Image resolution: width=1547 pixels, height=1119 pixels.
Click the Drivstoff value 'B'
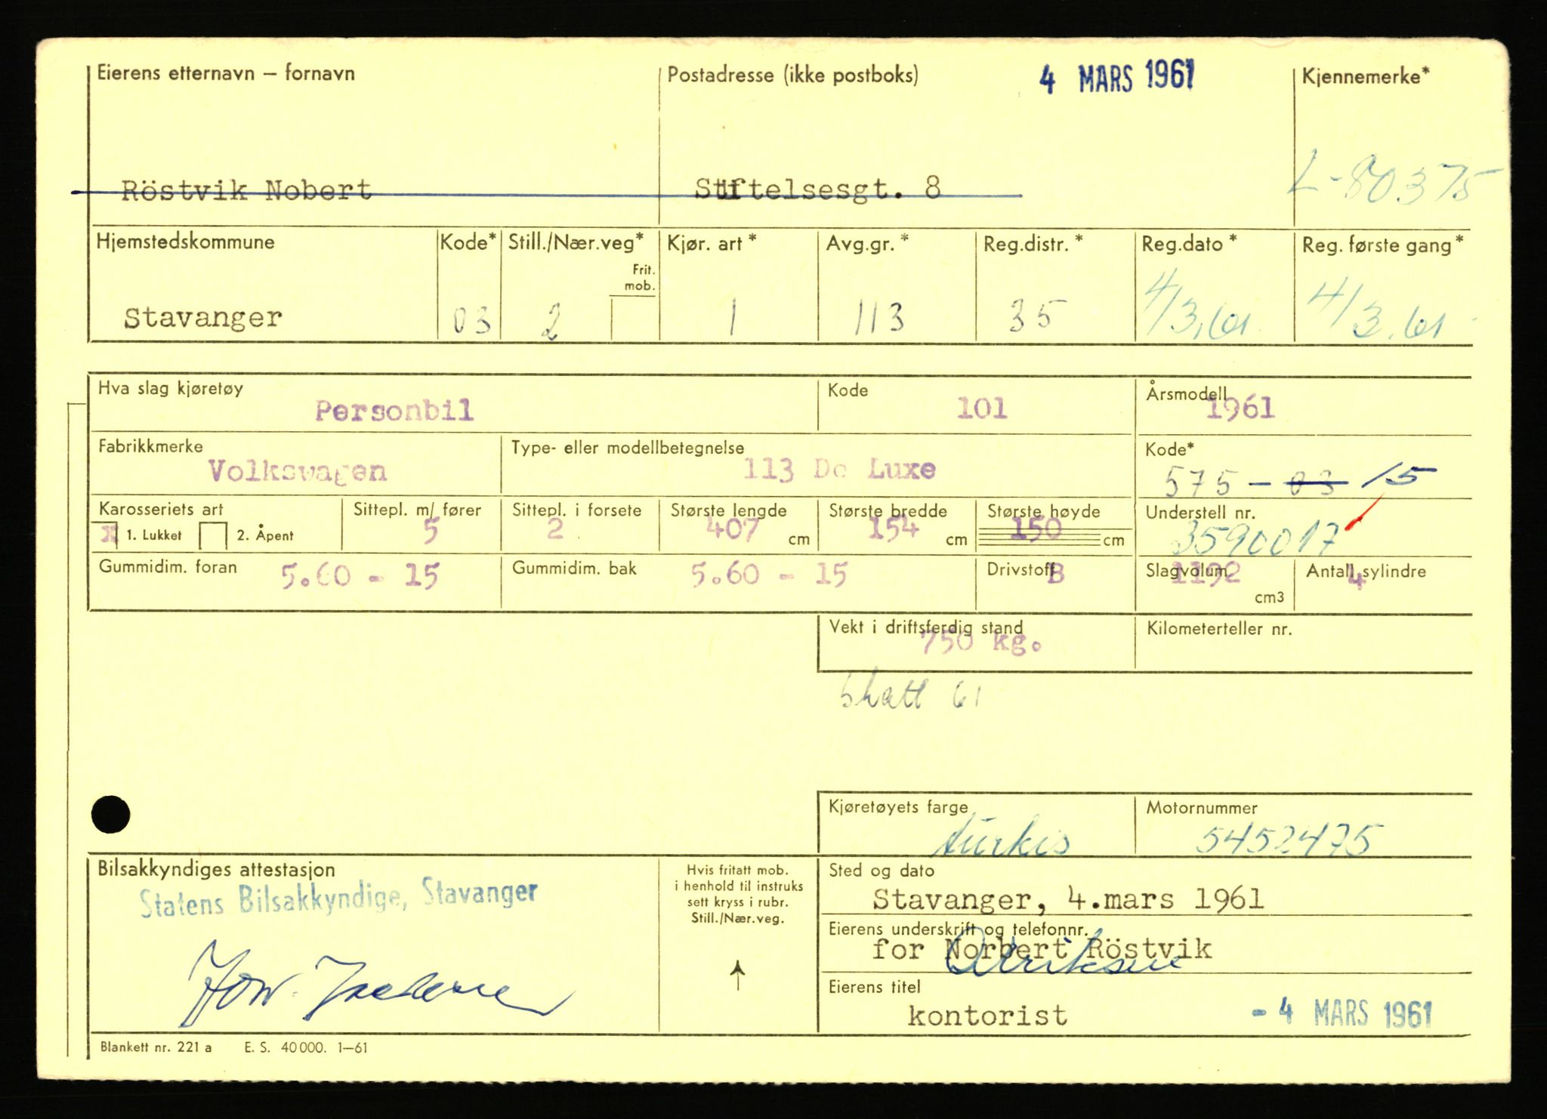[x=1055, y=575]
